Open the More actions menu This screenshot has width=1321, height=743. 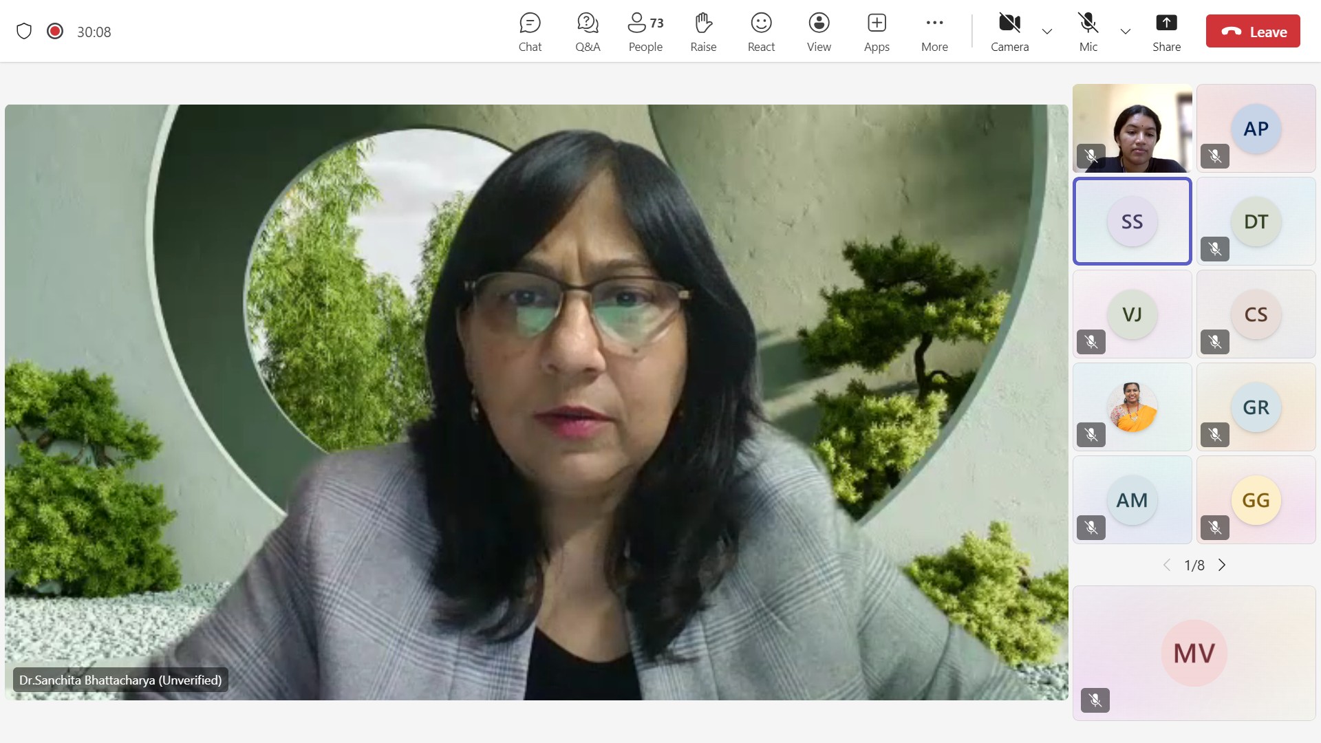pyautogui.click(x=934, y=32)
